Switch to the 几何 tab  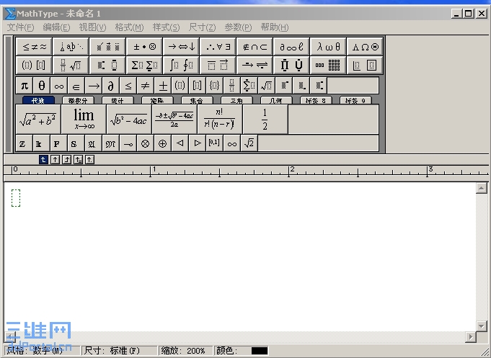(x=276, y=100)
